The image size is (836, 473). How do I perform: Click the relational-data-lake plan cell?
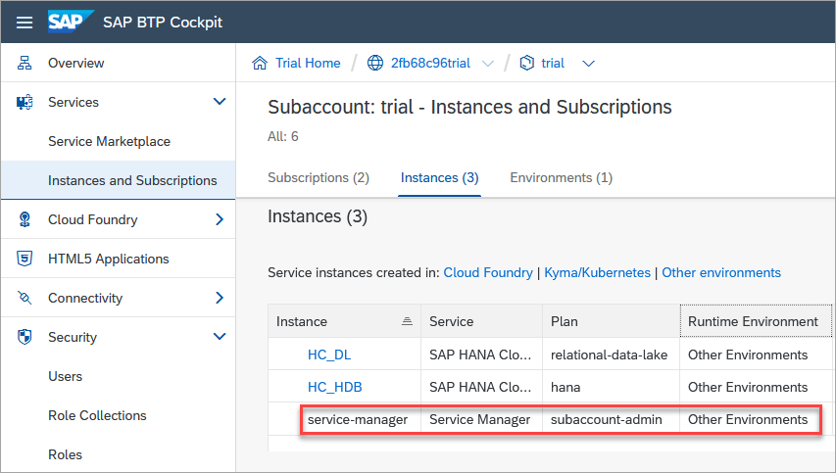(609, 355)
